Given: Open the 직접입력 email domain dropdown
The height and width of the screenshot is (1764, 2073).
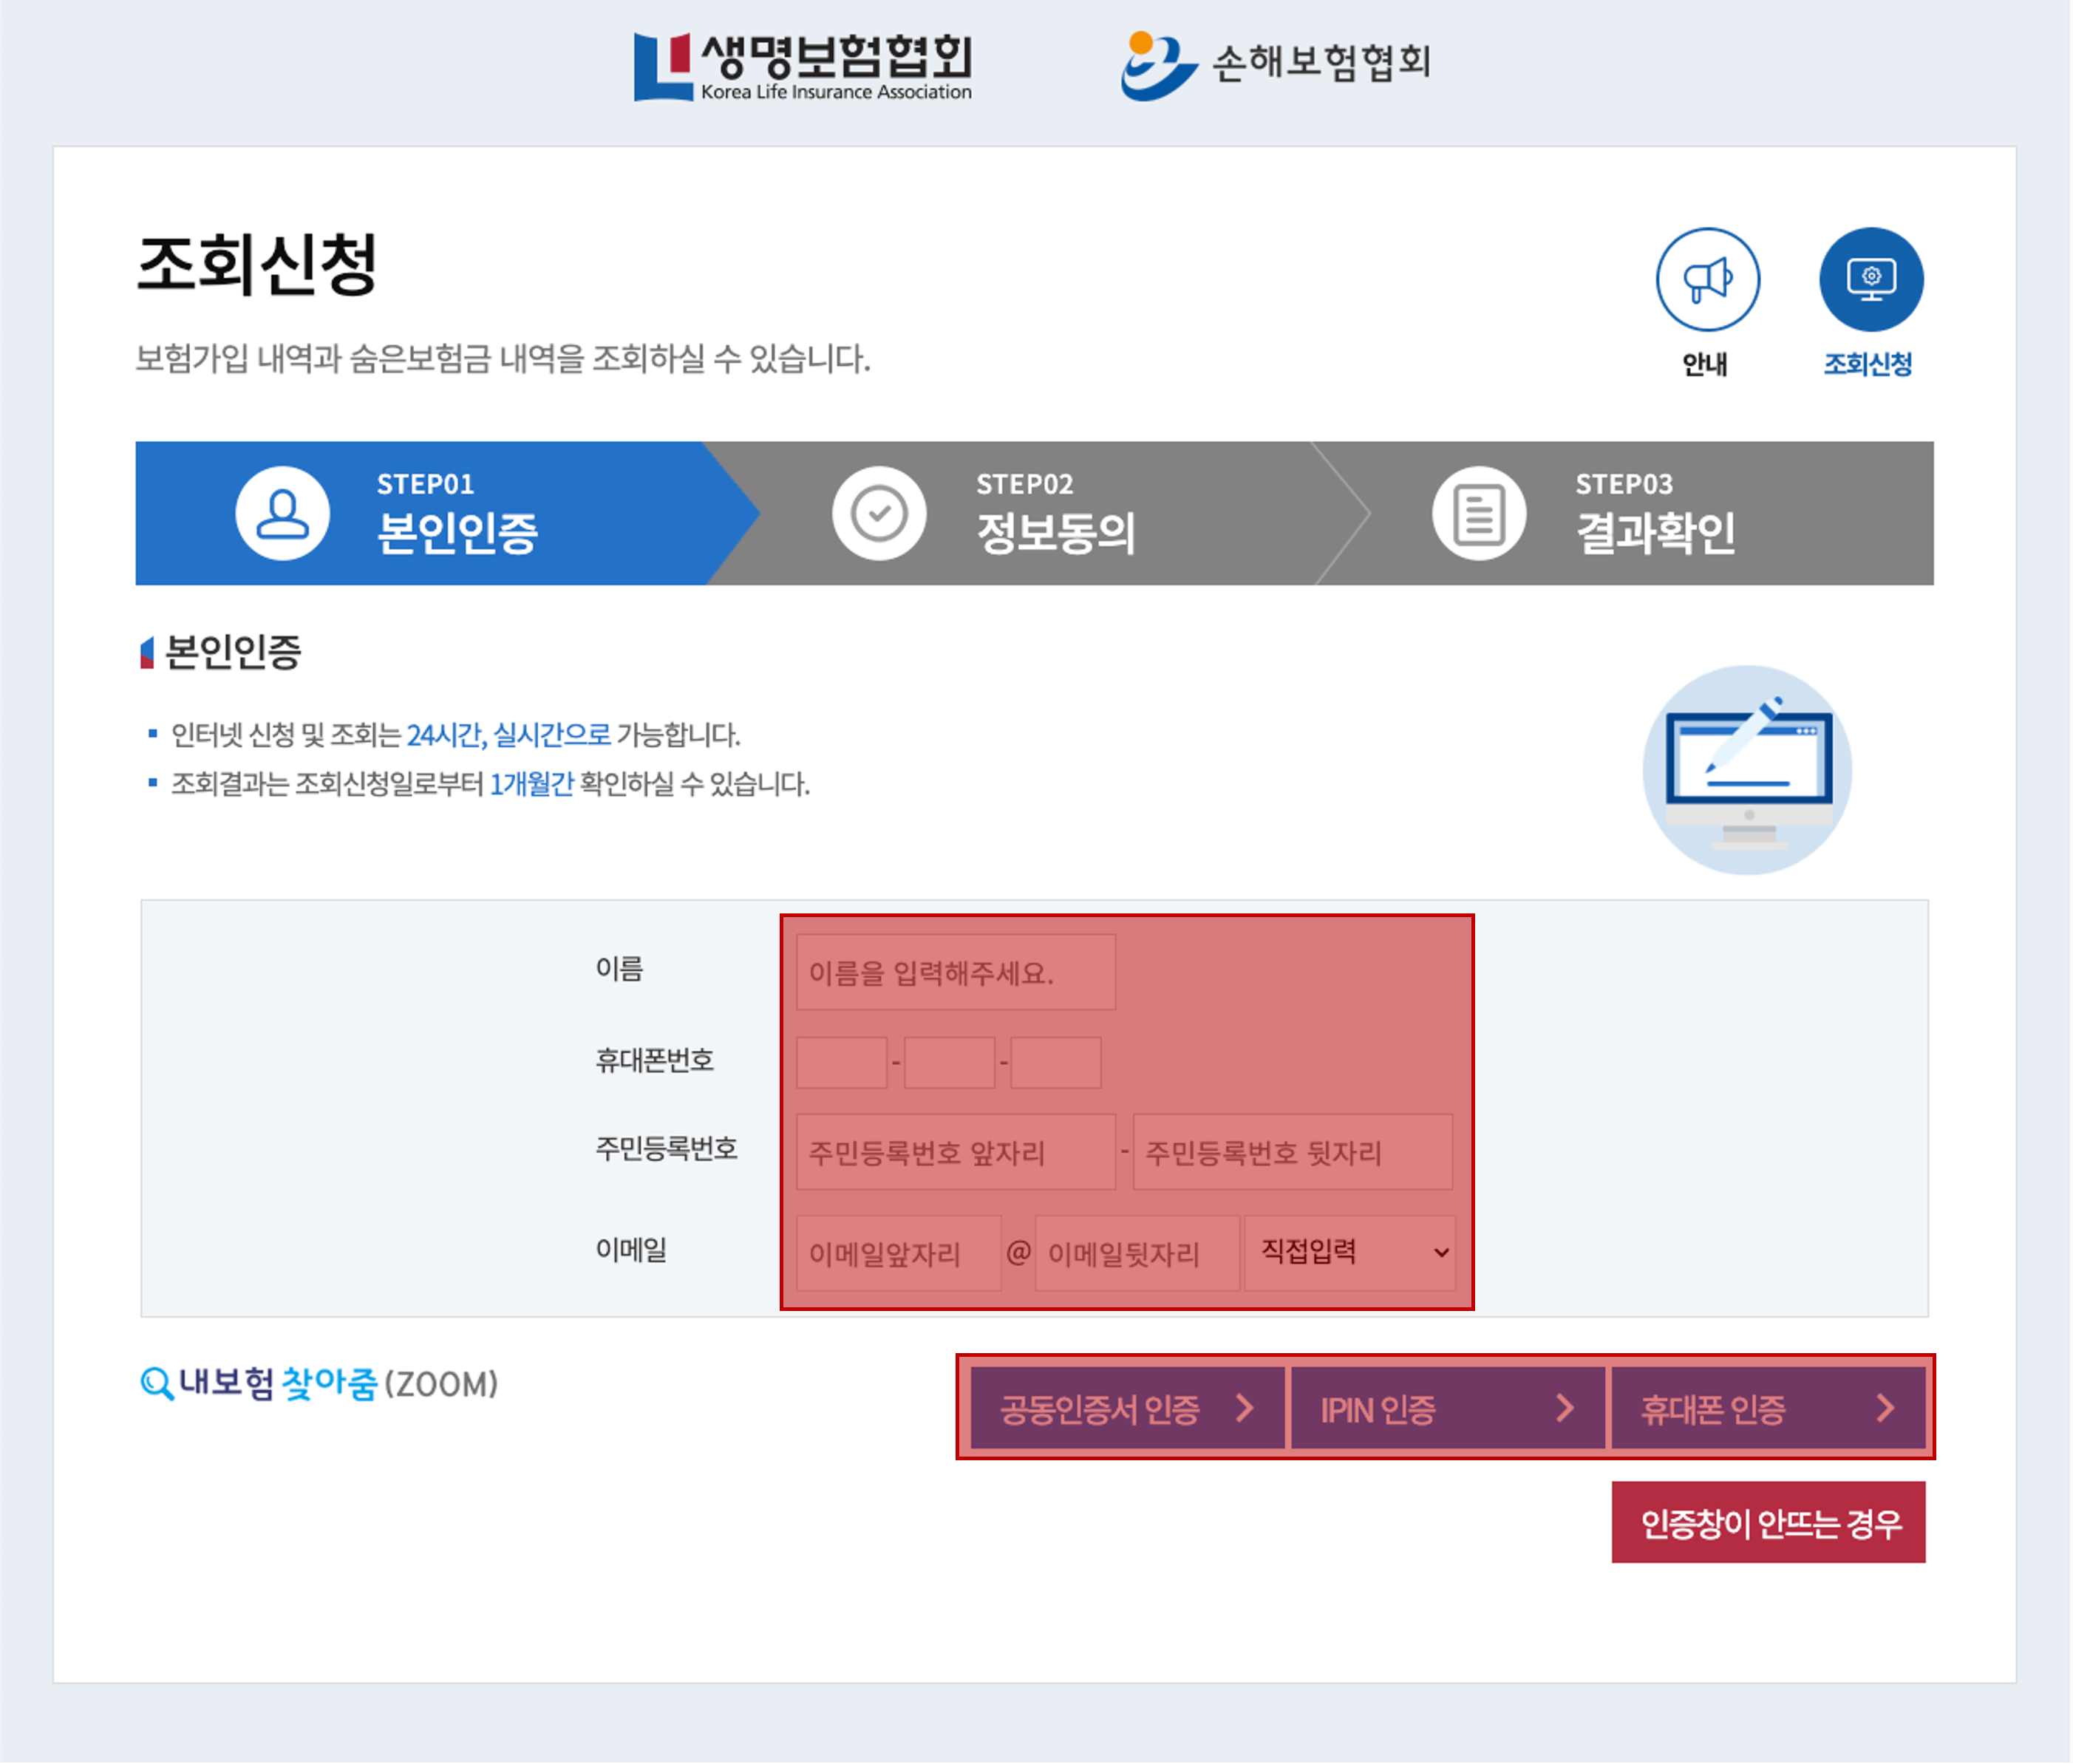Looking at the screenshot, I should [x=1350, y=1252].
